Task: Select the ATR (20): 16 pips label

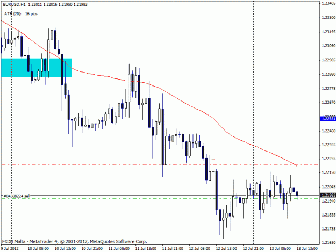Action: coord(21,14)
